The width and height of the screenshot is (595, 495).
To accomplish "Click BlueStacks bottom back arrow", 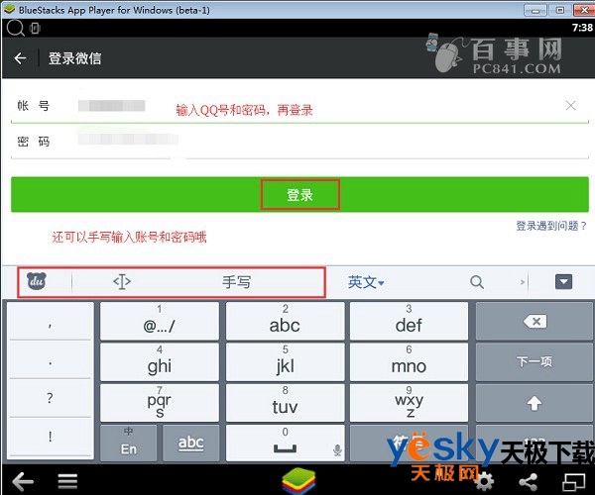I will [23, 481].
